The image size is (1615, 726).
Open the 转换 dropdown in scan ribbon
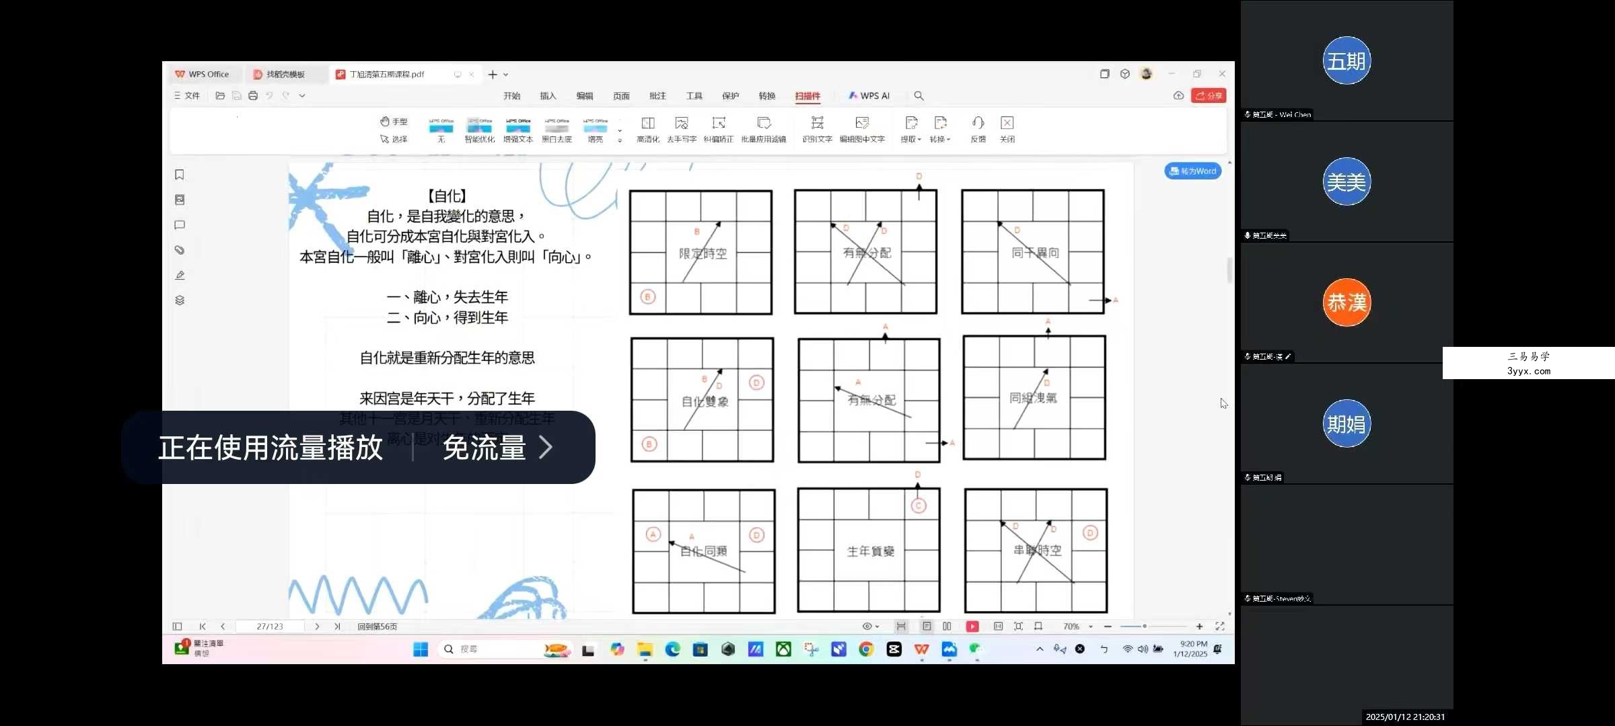[x=940, y=130]
